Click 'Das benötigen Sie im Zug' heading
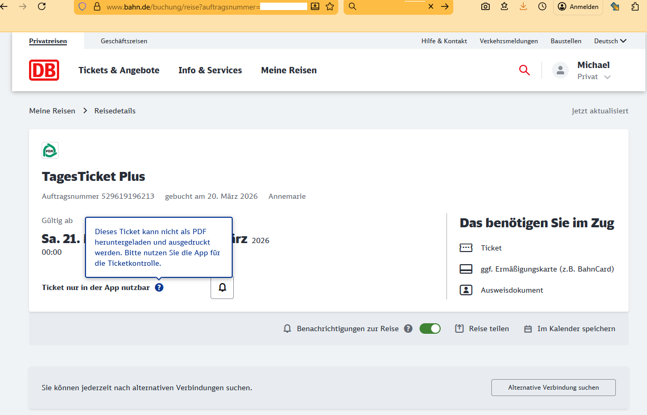The image size is (647, 415). pyautogui.click(x=537, y=223)
